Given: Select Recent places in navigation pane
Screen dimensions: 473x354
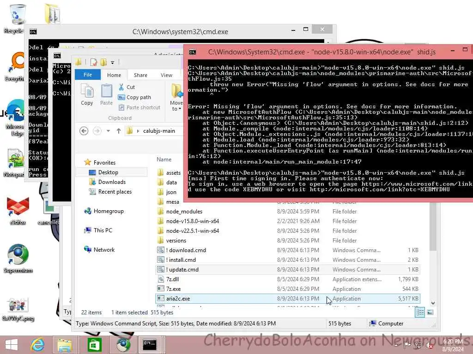Looking at the screenshot, I should coord(110,192).
